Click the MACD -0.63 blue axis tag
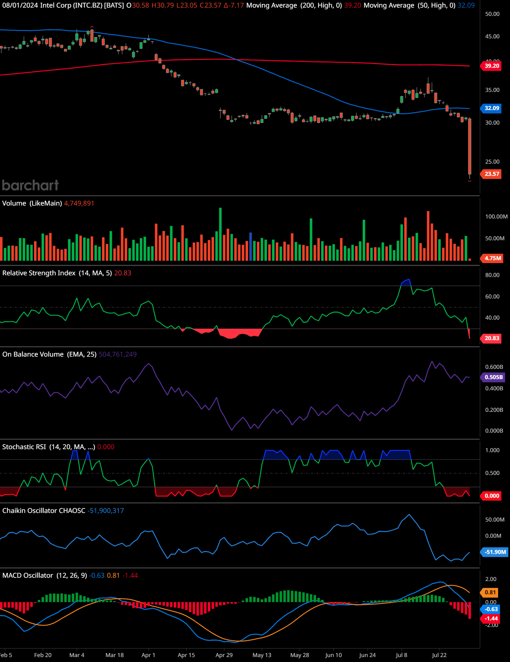The width and height of the screenshot is (510, 662). tap(491, 609)
